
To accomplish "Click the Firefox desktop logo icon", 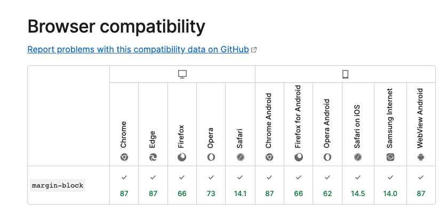I will (x=182, y=157).
